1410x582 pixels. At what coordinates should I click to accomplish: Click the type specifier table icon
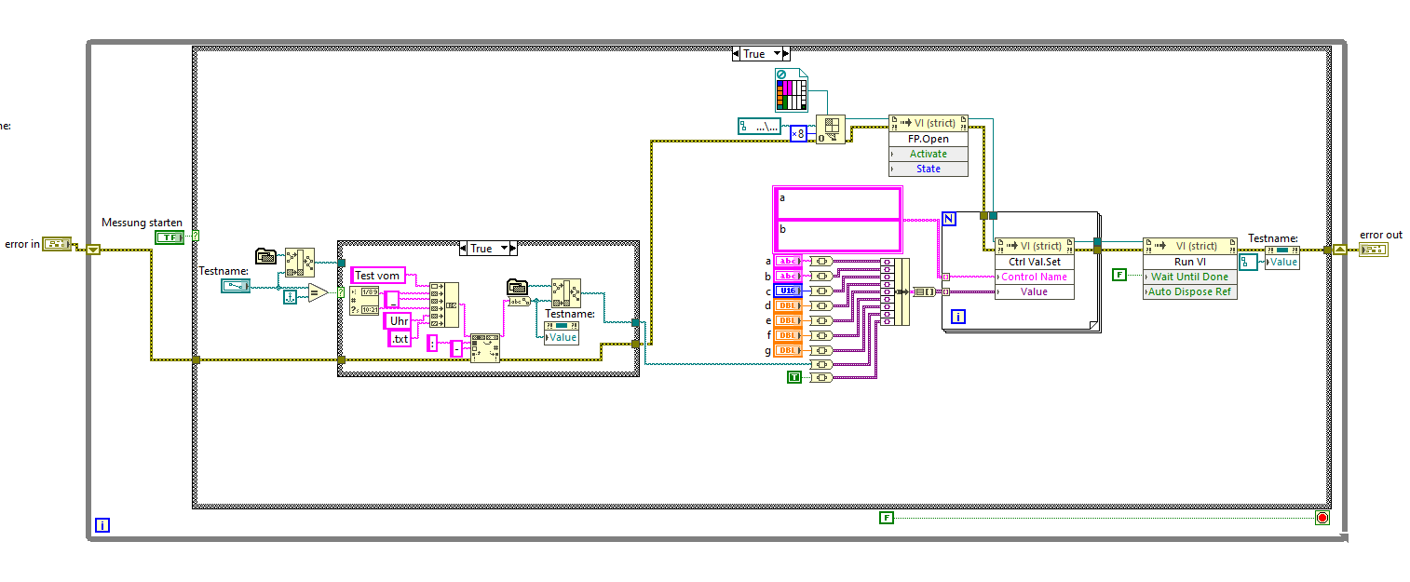tap(790, 90)
